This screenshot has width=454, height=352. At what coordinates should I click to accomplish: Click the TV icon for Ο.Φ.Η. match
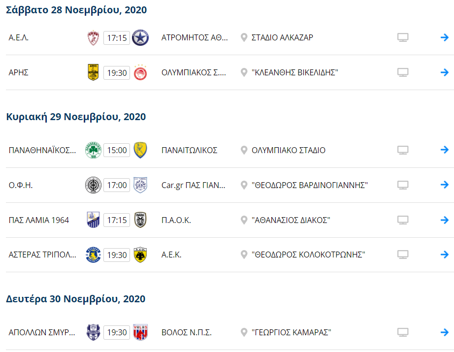(x=403, y=185)
